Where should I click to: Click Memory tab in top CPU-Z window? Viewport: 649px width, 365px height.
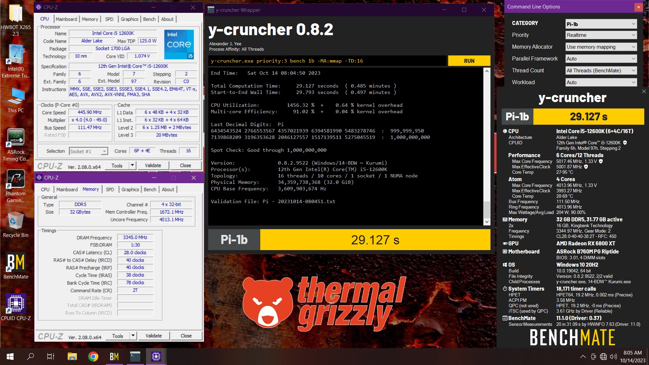90,19
